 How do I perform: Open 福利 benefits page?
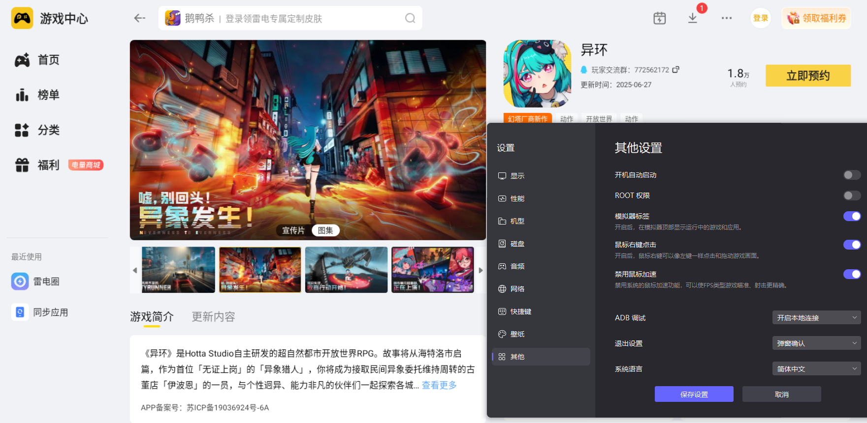(37, 165)
